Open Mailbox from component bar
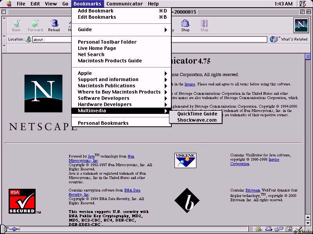This screenshot has height=234, width=313. (268, 229)
